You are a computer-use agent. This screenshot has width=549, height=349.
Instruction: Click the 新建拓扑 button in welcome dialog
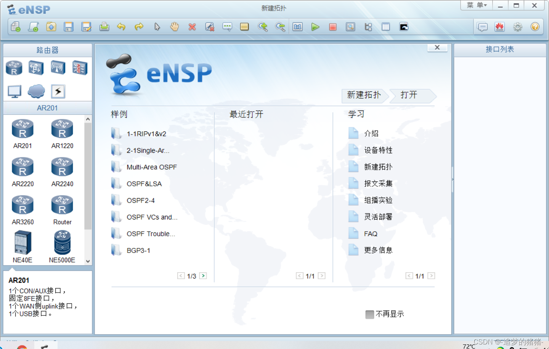364,95
